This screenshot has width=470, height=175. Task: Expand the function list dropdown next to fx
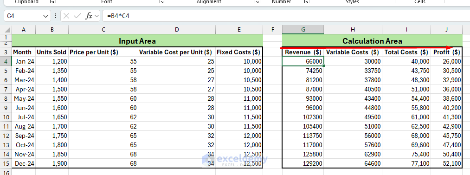[97, 16]
